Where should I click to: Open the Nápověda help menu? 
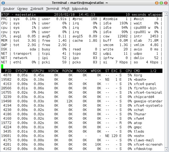[80, 9]
